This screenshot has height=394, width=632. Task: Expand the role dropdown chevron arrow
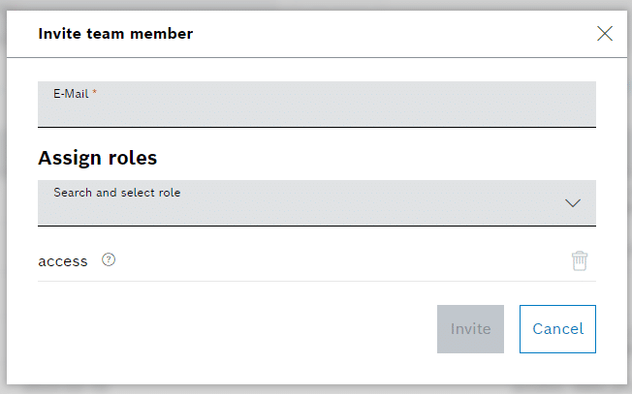(x=573, y=203)
